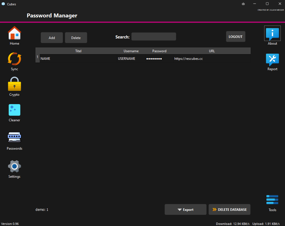Sort by the Password column header
285x226 pixels.
[x=159, y=51]
